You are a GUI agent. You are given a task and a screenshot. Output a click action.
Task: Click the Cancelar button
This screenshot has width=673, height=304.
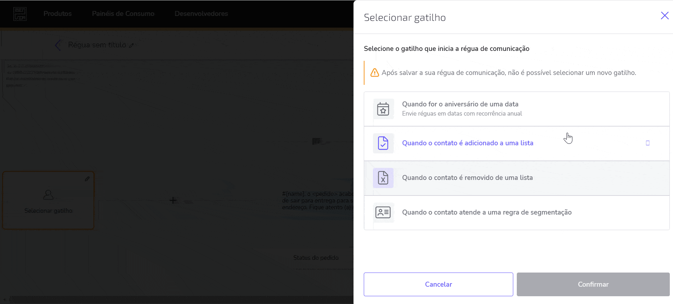pyautogui.click(x=438, y=284)
